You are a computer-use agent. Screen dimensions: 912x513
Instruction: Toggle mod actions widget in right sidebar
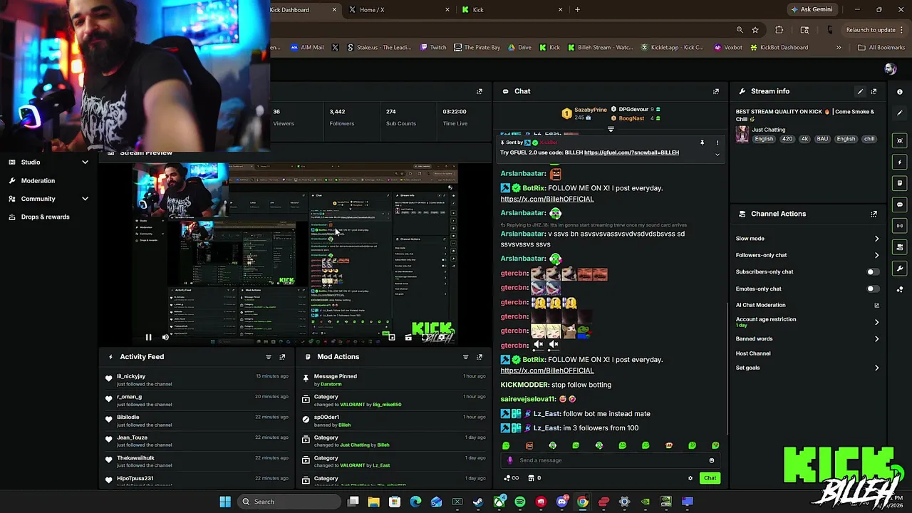(900, 183)
